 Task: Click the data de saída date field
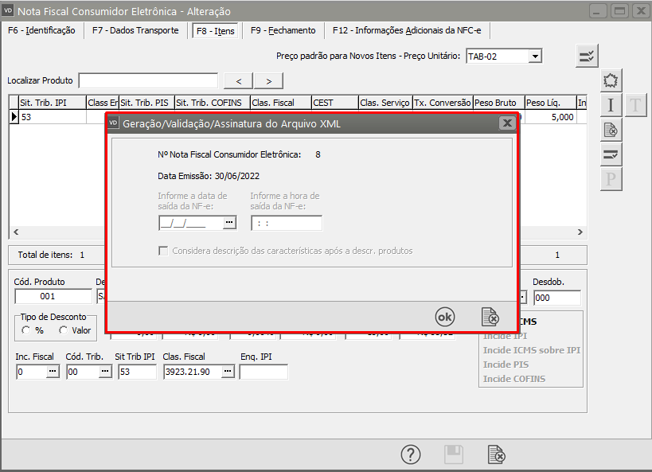click(191, 223)
